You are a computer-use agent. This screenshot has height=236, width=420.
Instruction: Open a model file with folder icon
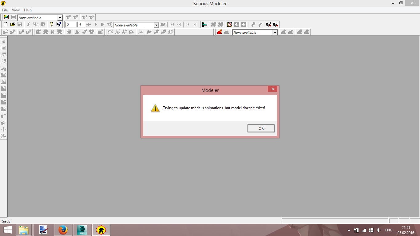(x=13, y=25)
